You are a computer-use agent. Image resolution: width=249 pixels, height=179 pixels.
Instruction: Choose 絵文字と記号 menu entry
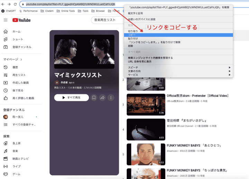178,13
